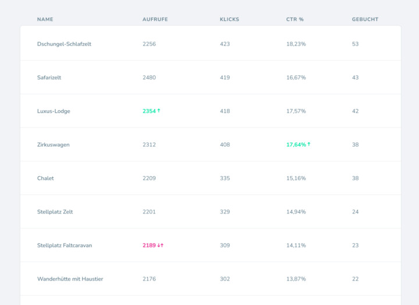The image size is (419, 305).
Task: Click the 2256 views value
Action: tap(149, 44)
